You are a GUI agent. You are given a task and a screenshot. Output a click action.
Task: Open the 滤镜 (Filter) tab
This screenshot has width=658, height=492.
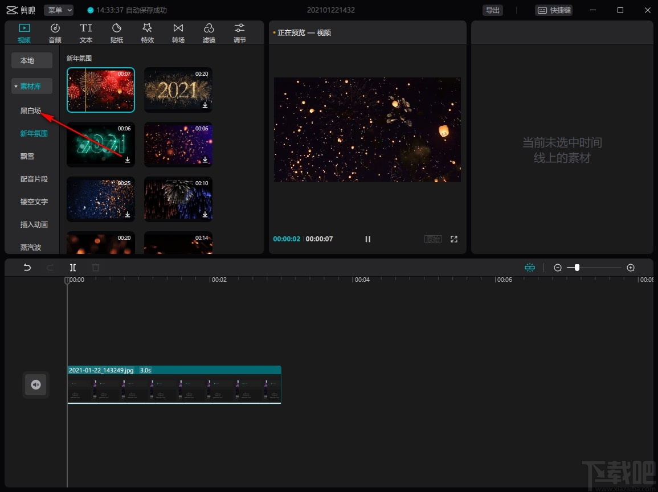pos(209,33)
